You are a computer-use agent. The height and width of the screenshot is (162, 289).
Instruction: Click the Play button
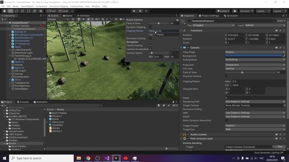pos(134,11)
